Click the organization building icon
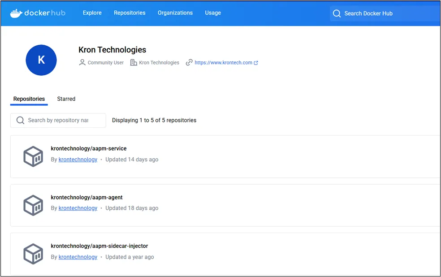441x277 pixels. click(x=133, y=62)
